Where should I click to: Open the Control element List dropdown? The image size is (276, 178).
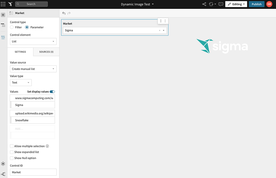coord(33,41)
